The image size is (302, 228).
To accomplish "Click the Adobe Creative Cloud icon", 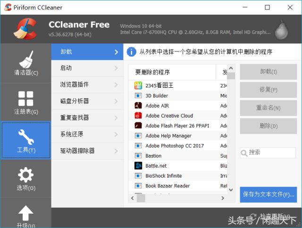I will click(138, 116).
